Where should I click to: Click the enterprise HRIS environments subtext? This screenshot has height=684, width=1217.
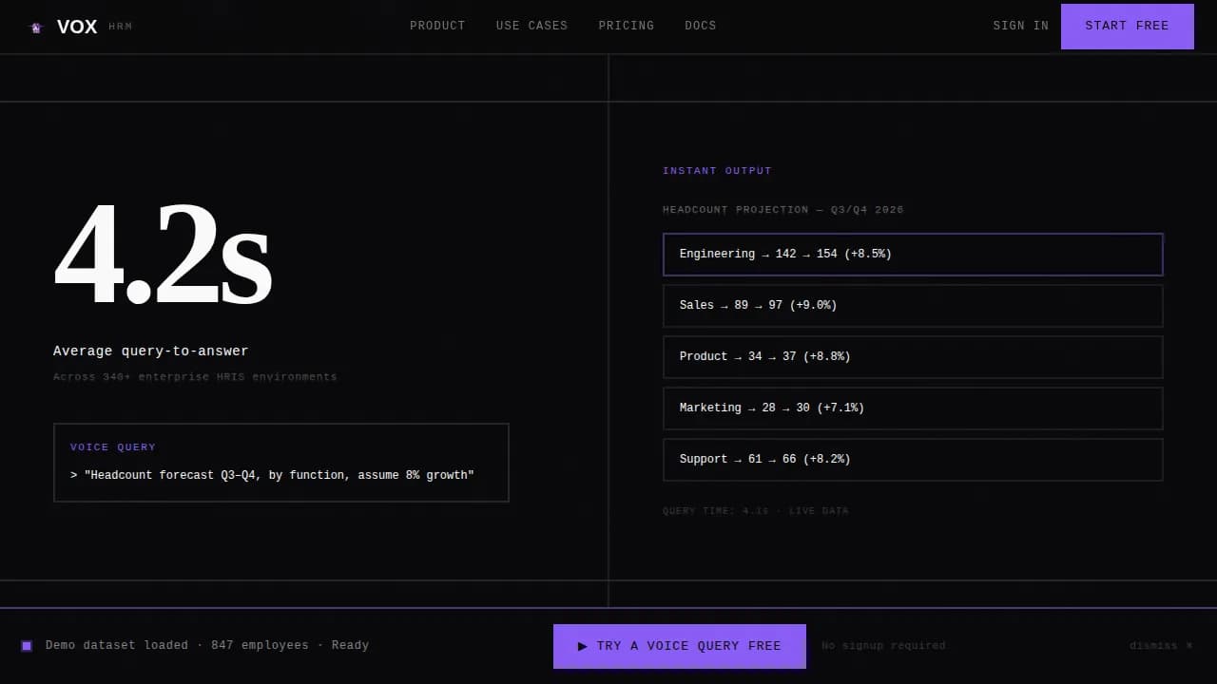(x=195, y=377)
